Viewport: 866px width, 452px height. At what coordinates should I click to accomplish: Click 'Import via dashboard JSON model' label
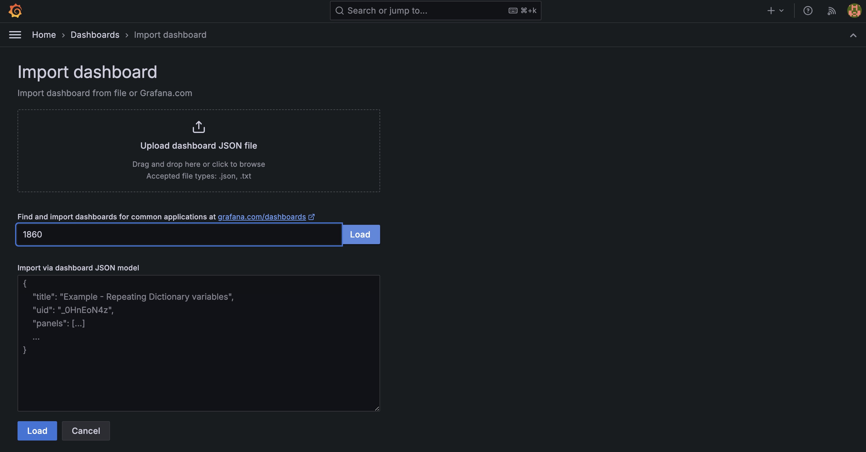click(x=78, y=268)
